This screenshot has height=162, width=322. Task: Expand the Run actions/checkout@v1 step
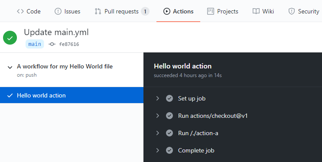tap(157, 116)
